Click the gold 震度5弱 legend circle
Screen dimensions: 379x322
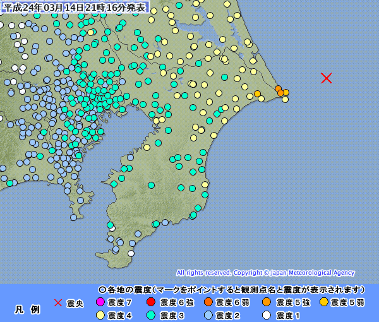pos(323,302)
